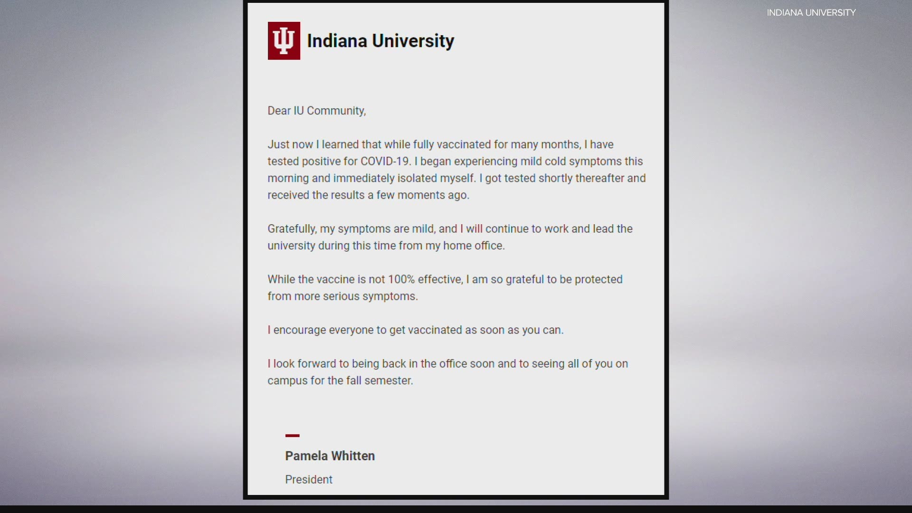The width and height of the screenshot is (912, 513).
Task: Click the short red dash above the signature
Action: [x=292, y=435]
